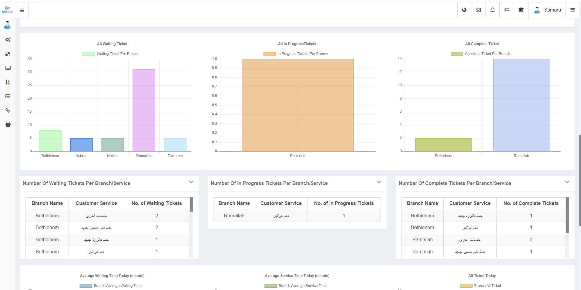Click Customer Service header in In Progress table
The image size is (581, 290).
pyautogui.click(x=281, y=203)
